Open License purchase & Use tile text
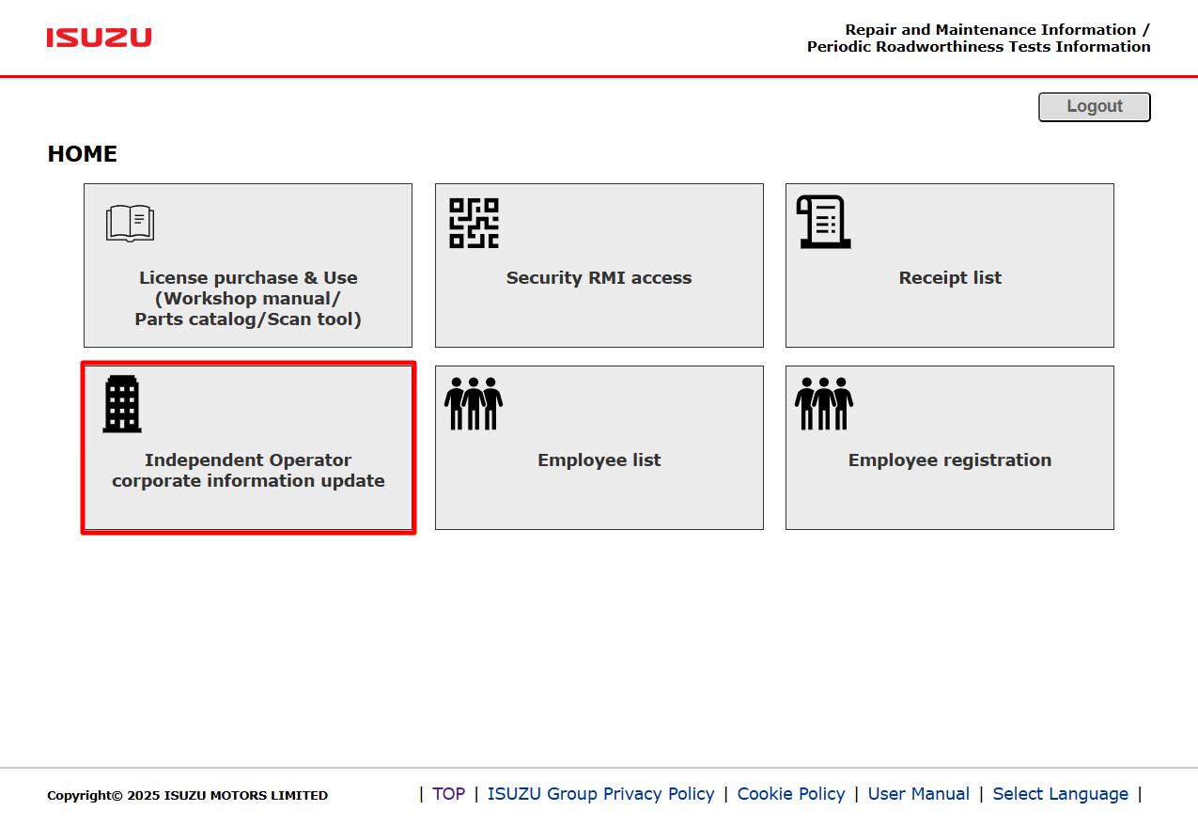Viewport: 1198px width, 826px height. [x=248, y=299]
